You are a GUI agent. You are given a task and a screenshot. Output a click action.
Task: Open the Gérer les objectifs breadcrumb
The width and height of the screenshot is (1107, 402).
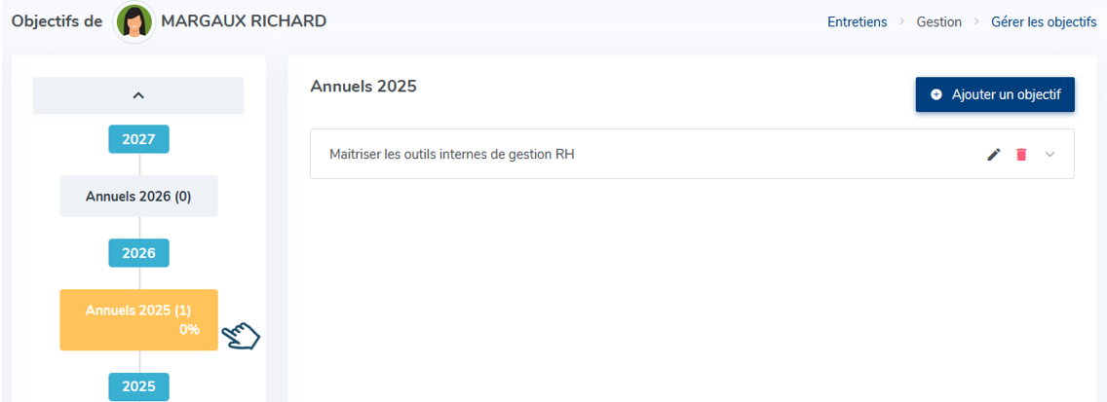(1044, 21)
